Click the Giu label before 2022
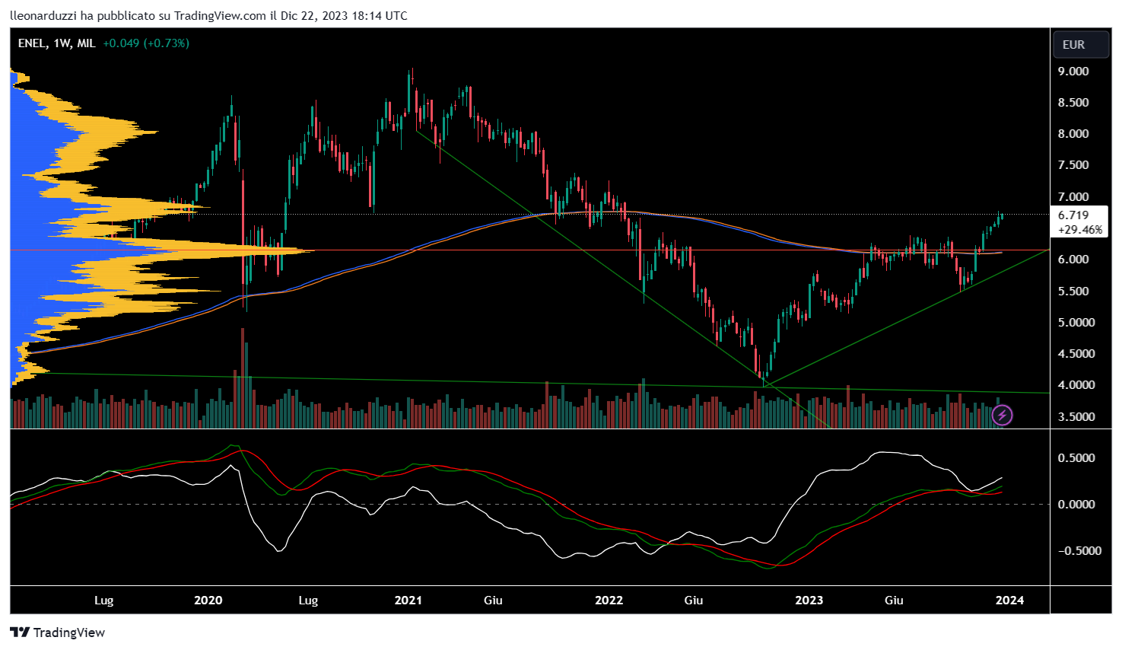1122x650 pixels. [x=493, y=601]
